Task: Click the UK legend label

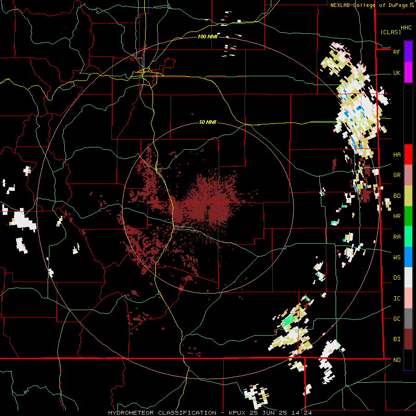Action: pos(397,73)
